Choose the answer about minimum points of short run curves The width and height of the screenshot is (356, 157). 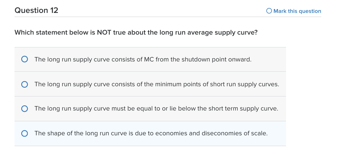pos(157,84)
